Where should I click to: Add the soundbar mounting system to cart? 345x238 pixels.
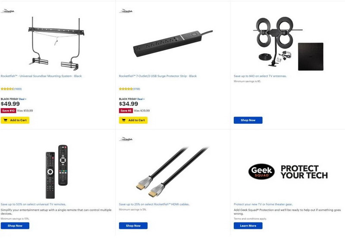point(15,120)
